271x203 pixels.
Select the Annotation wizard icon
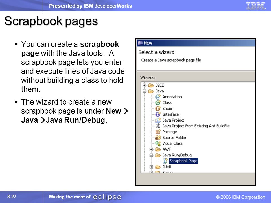tap(158, 97)
